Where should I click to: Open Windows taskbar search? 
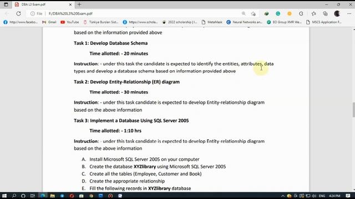(x=14, y=196)
